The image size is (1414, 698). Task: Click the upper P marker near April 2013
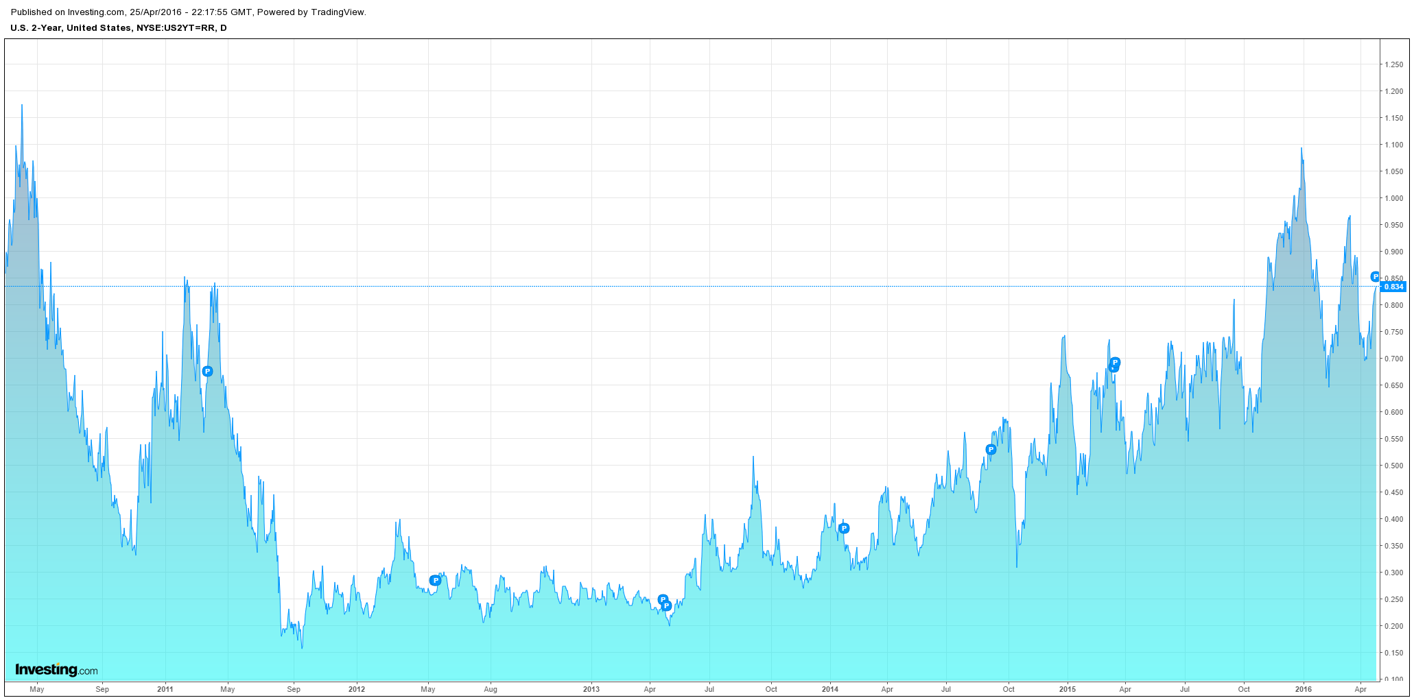[x=663, y=599]
